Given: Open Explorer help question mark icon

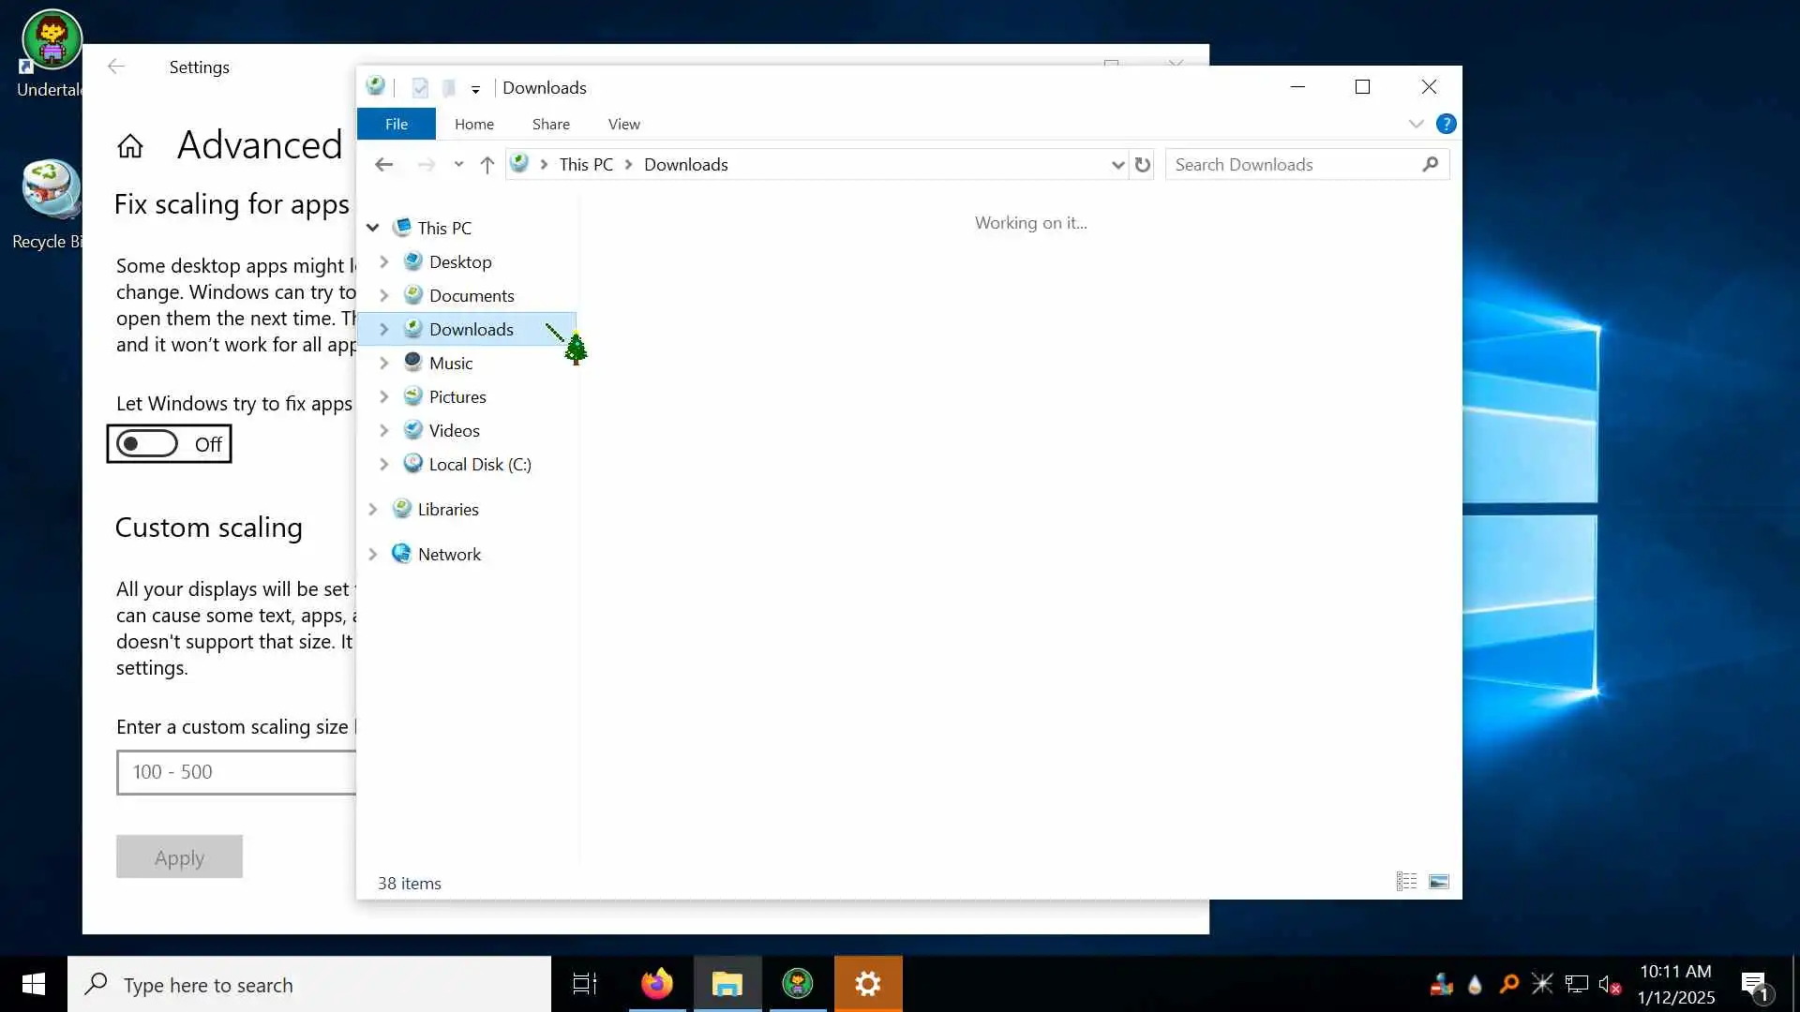Looking at the screenshot, I should pos(1446,124).
